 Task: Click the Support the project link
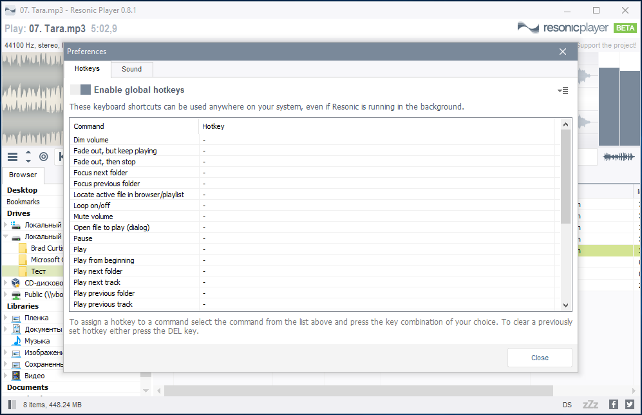607,45
